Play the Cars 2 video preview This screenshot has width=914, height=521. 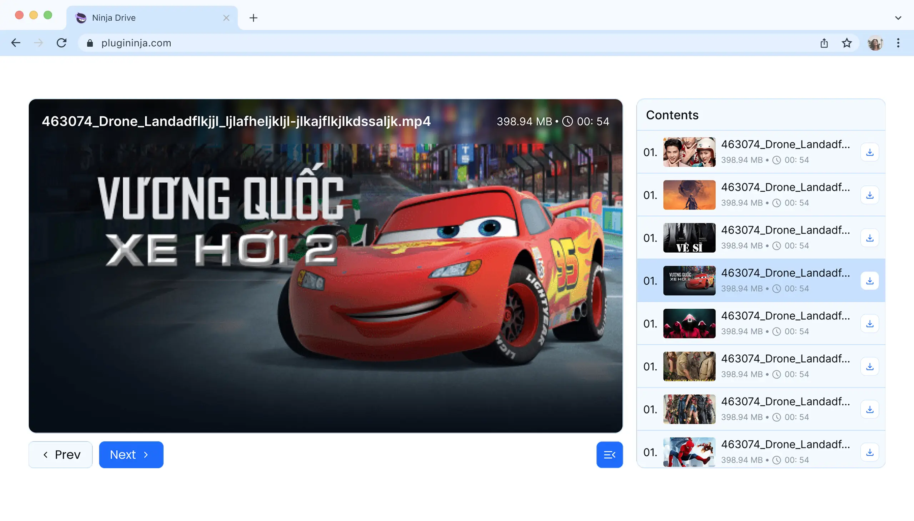[325, 266]
